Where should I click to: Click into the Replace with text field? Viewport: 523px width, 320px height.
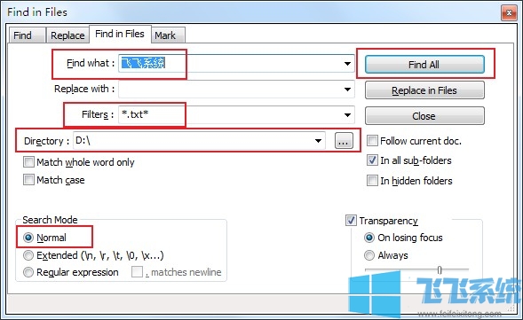[x=230, y=90]
